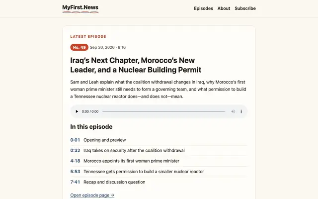The width and height of the screenshot is (318, 199).
Task: Open audio player more options menu
Action: pyautogui.click(x=241, y=111)
